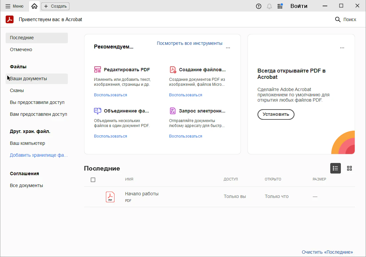Click the Adobe Acrobat logo icon

click(x=10, y=19)
